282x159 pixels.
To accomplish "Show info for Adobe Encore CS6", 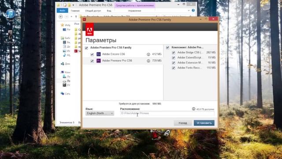I will (x=148, y=54).
